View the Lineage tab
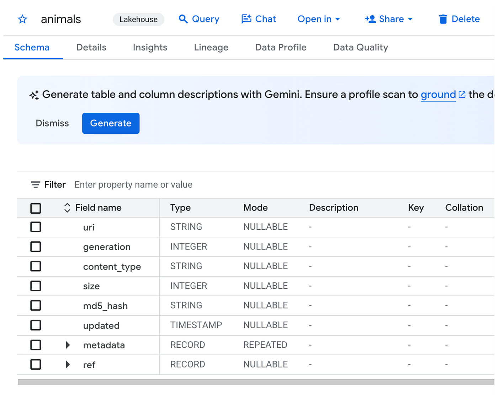Image resolution: width=498 pixels, height=401 pixels. pyautogui.click(x=211, y=47)
